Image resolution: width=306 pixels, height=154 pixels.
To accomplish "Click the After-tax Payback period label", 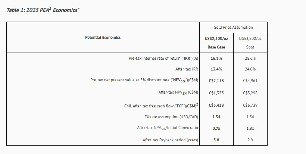I will click(170, 140).
